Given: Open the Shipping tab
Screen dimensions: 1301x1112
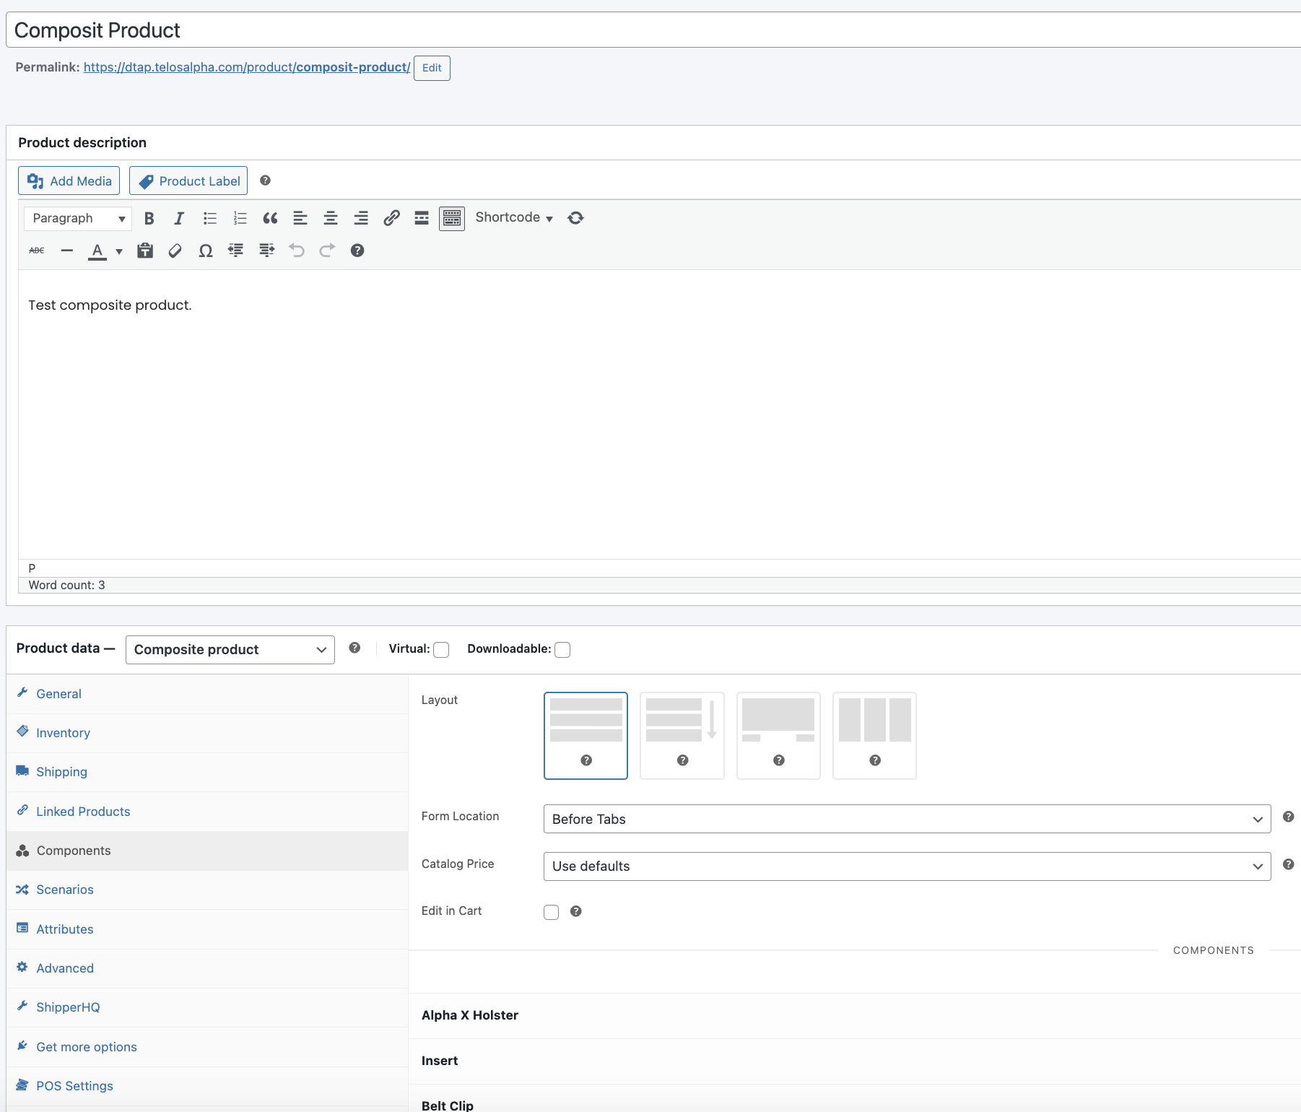Looking at the screenshot, I should pyautogui.click(x=207, y=772).
